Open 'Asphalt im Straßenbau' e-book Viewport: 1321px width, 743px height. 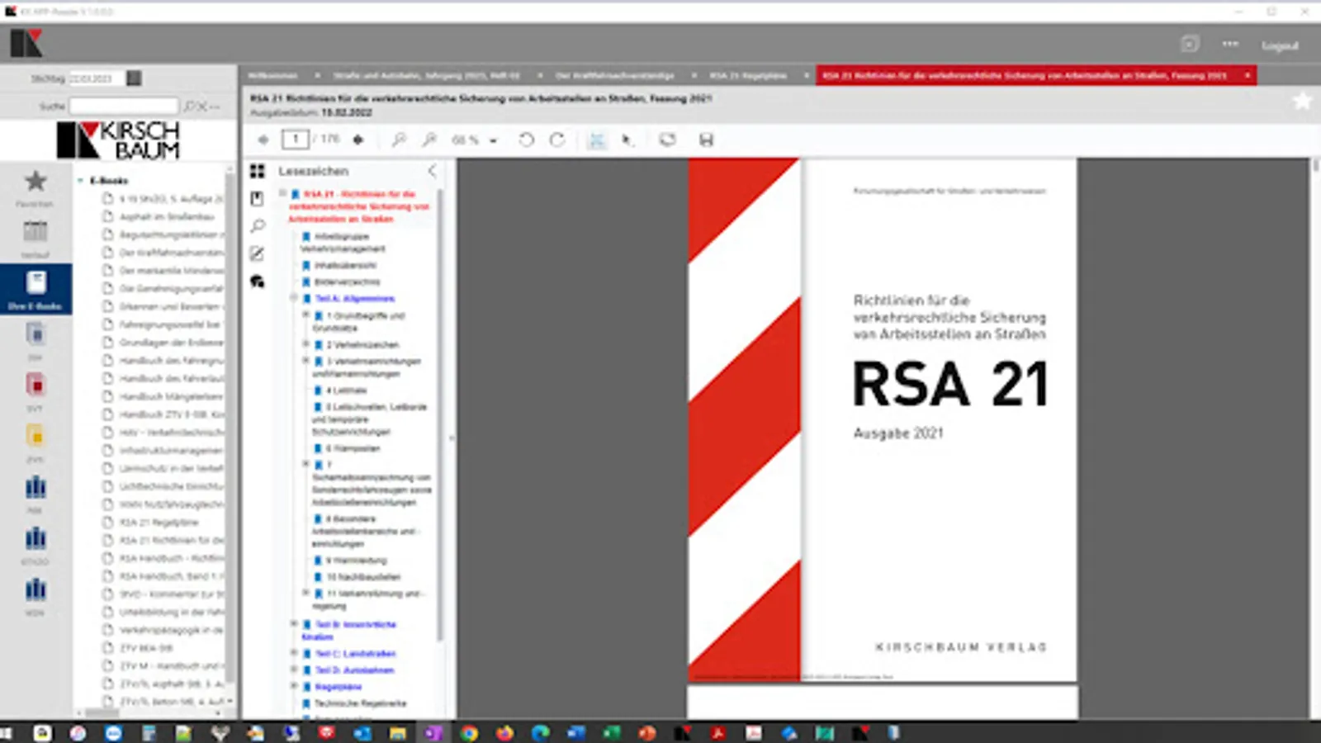[166, 216]
